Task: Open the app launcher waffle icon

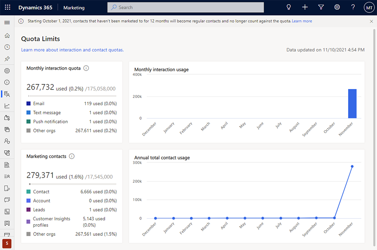Action: click(x=7, y=7)
